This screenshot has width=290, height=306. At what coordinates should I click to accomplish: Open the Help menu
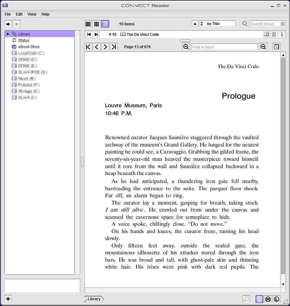coord(45,14)
